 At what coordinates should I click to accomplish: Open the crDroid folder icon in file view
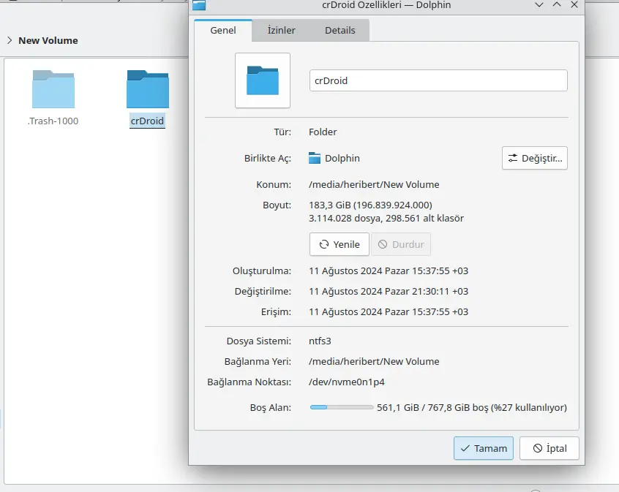pos(148,88)
